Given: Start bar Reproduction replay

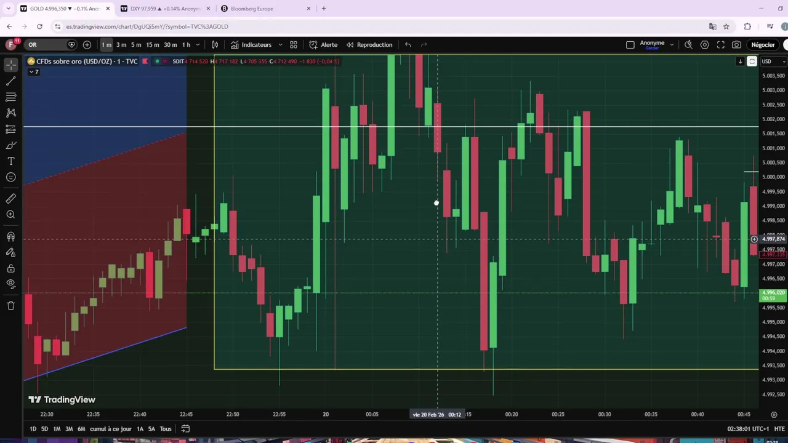Looking at the screenshot, I should tap(369, 44).
